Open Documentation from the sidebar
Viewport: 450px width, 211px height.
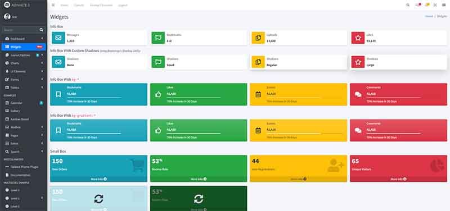point(24,175)
